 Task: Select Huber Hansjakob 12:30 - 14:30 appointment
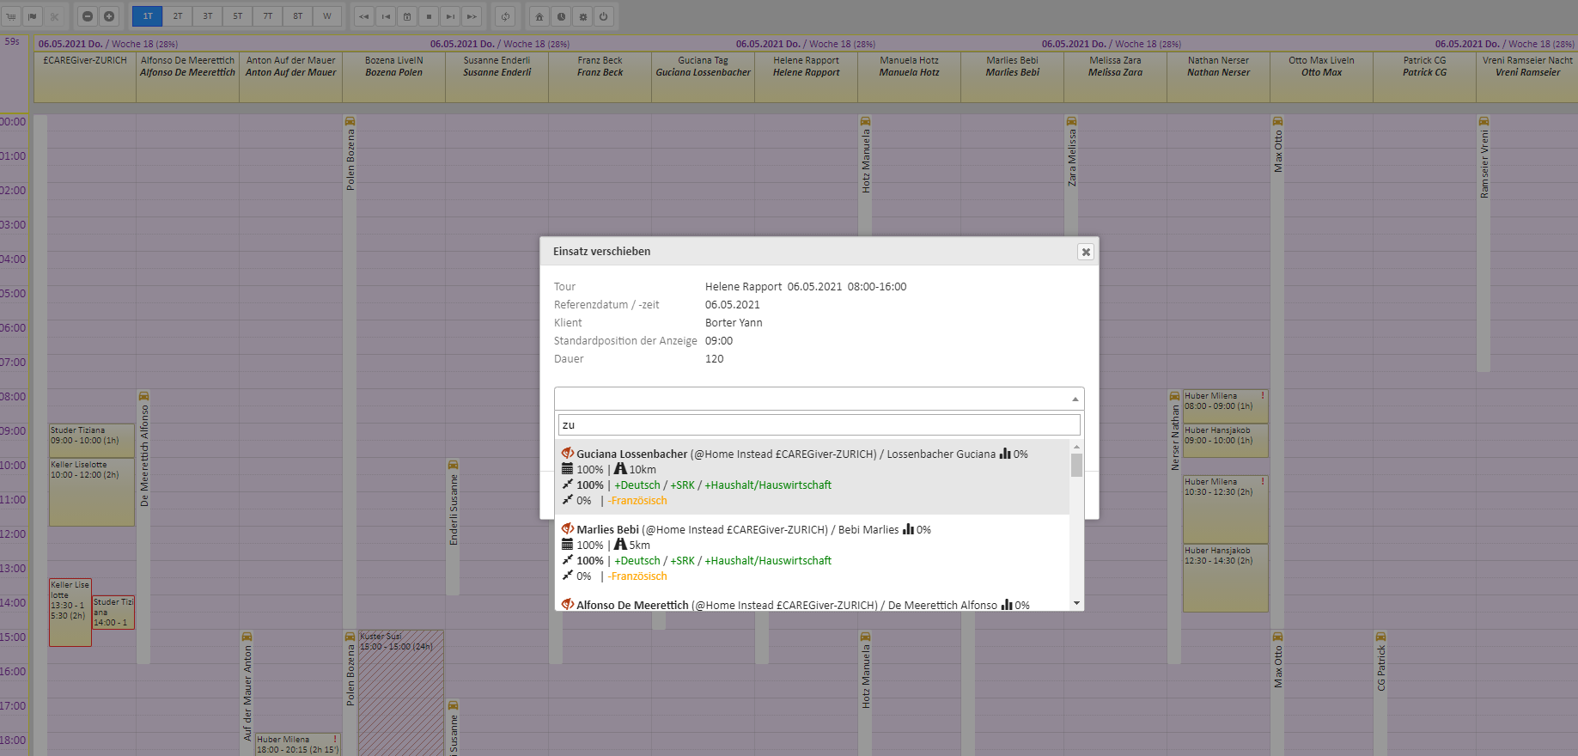[x=1226, y=578]
